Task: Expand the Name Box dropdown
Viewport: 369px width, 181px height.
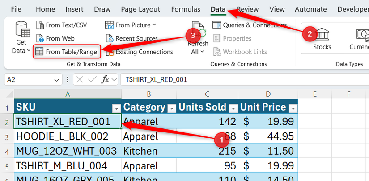Action: coord(56,80)
